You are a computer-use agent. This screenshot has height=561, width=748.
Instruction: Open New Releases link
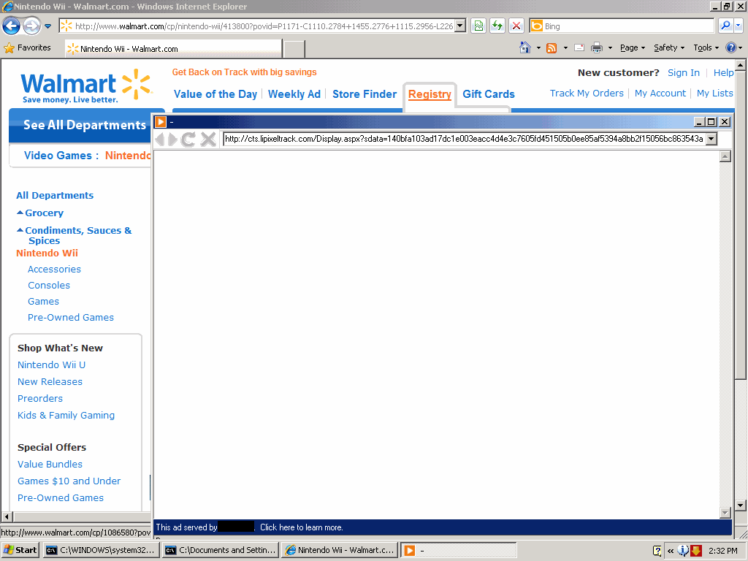[x=50, y=381]
